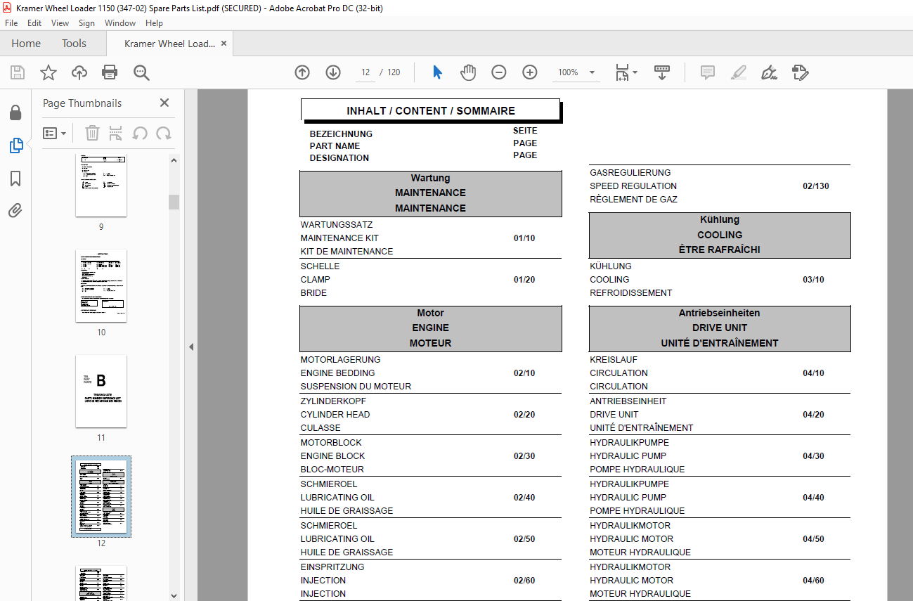
Task: Print the document using printer icon
Action: (110, 72)
